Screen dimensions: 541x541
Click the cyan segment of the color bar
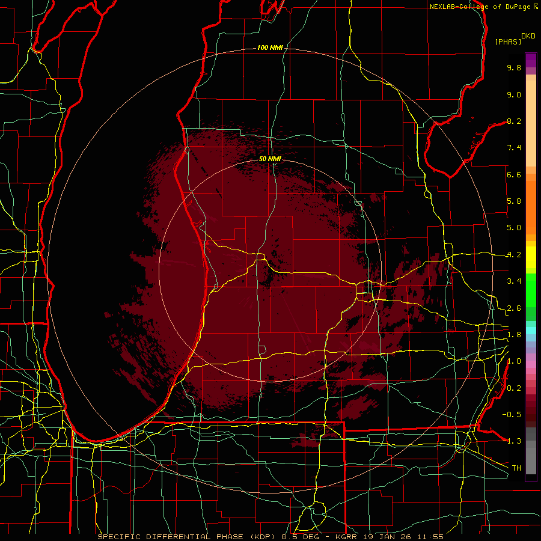[531, 331]
